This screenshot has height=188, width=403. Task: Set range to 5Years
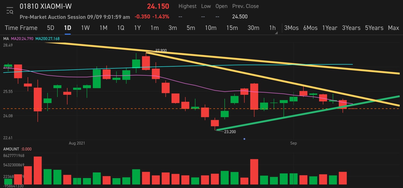[374, 28]
